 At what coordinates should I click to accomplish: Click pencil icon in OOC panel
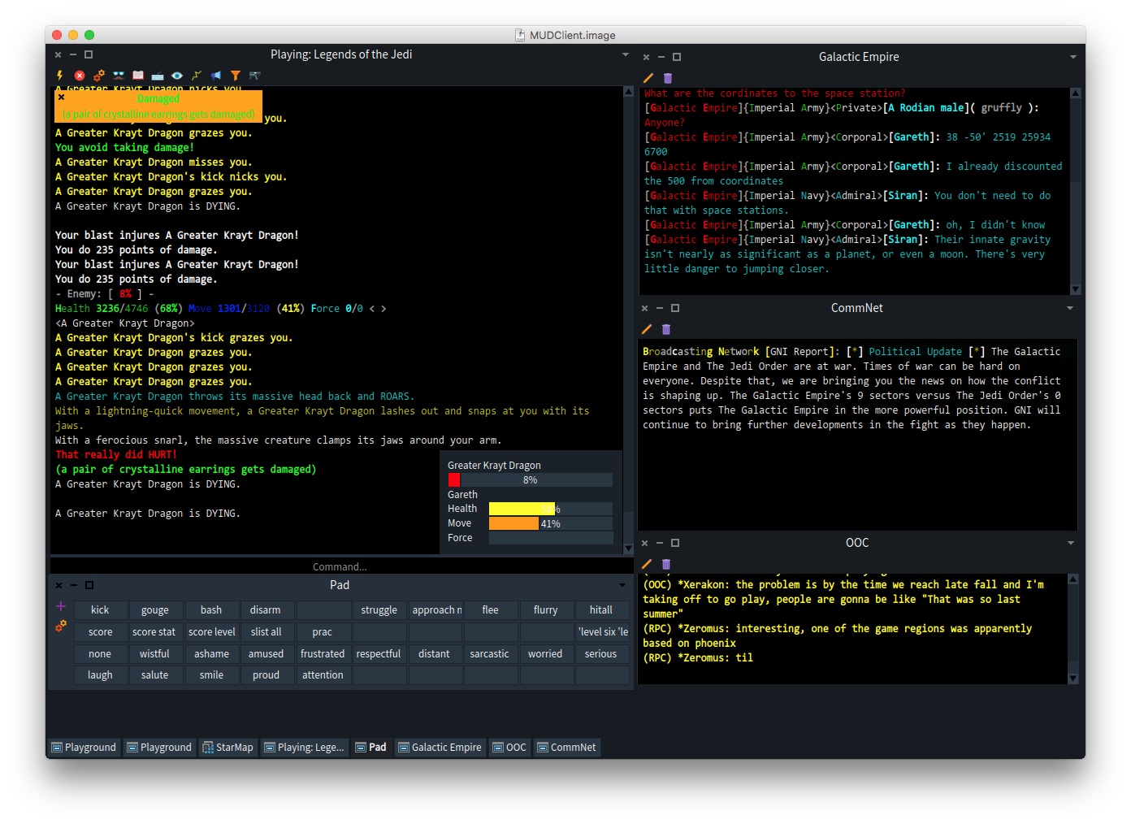[x=647, y=564]
